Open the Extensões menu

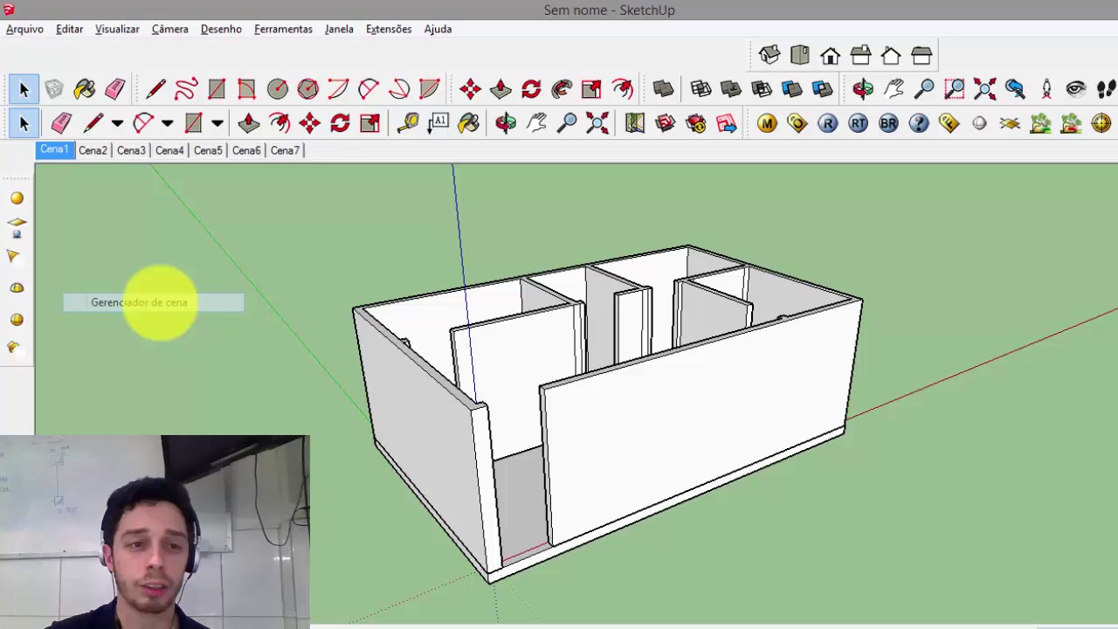coord(389,29)
